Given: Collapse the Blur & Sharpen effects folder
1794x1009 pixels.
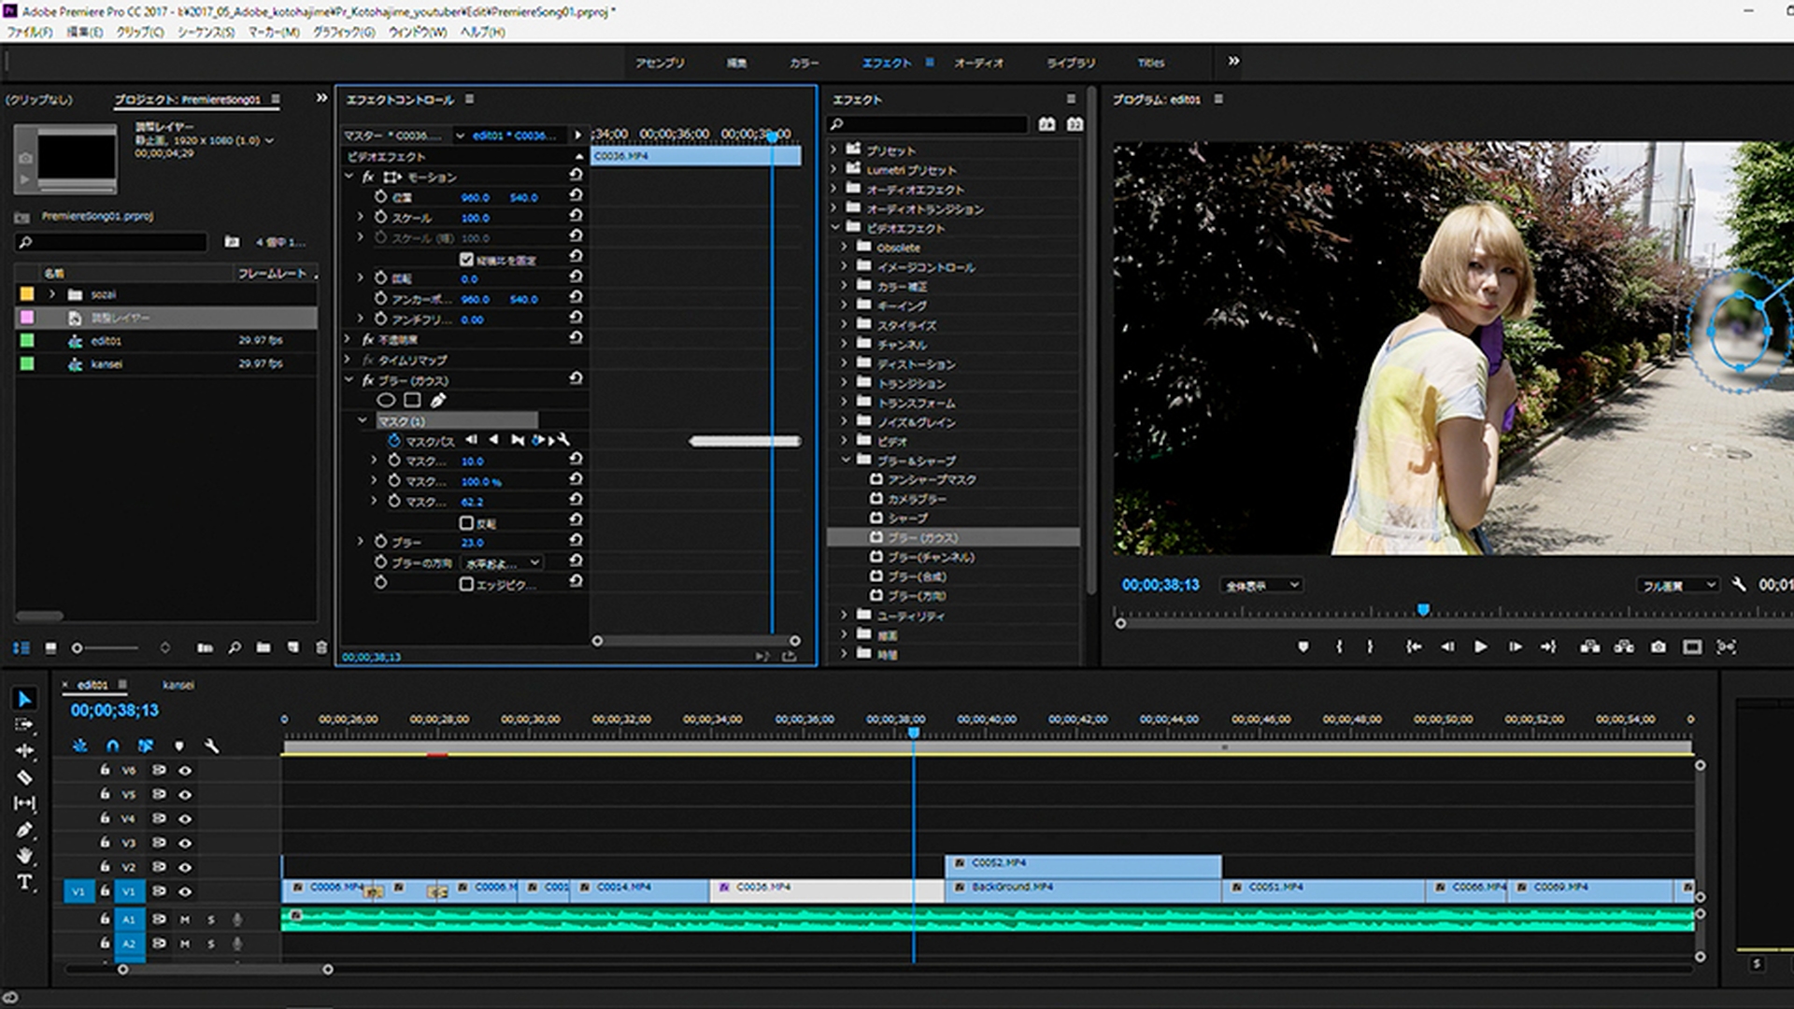Looking at the screenshot, I should coord(846,461).
